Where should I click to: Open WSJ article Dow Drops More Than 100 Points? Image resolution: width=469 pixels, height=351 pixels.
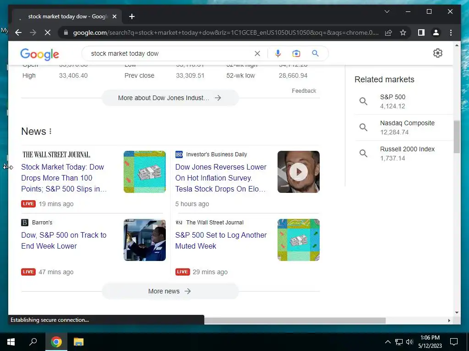[64, 178]
